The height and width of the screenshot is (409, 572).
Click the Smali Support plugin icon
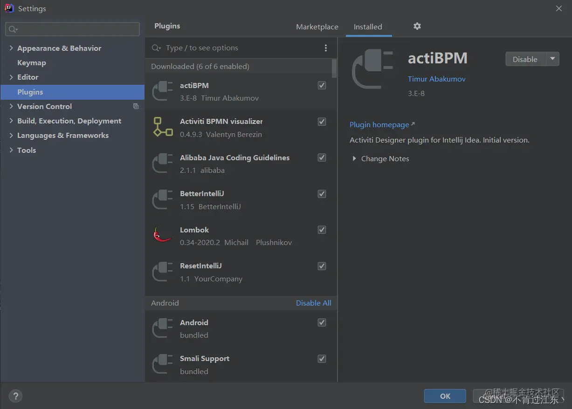click(x=163, y=365)
